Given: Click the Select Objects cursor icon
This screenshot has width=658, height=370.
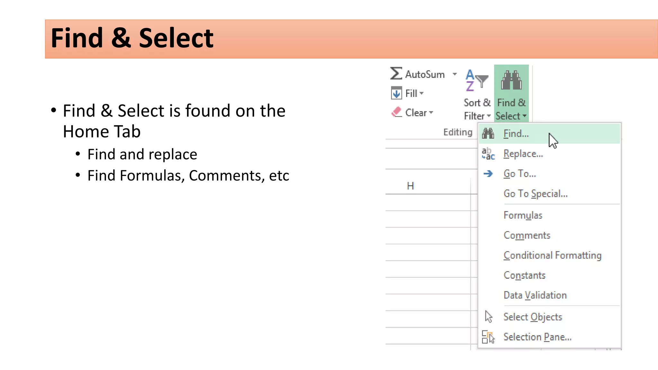Looking at the screenshot, I should pyautogui.click(x=488, y=317).
